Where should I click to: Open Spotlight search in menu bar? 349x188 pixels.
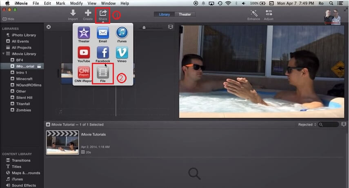point(331,3)
